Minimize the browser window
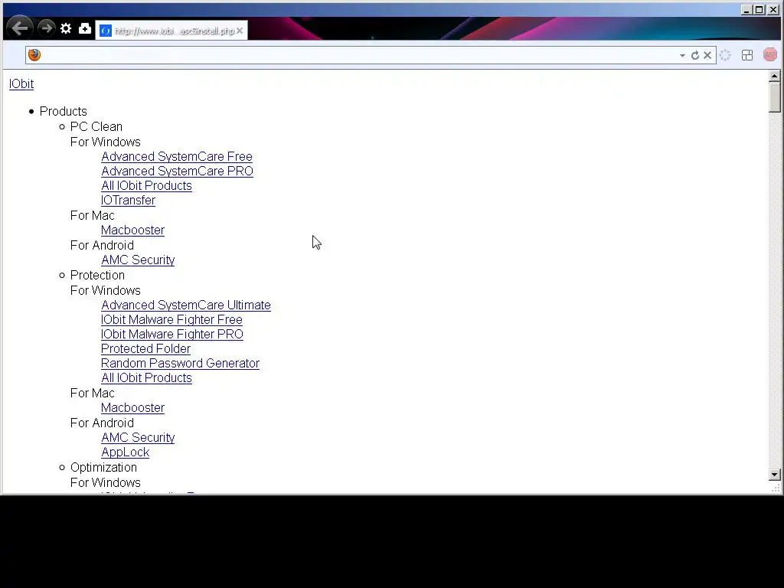 click(x=746, y=9)
